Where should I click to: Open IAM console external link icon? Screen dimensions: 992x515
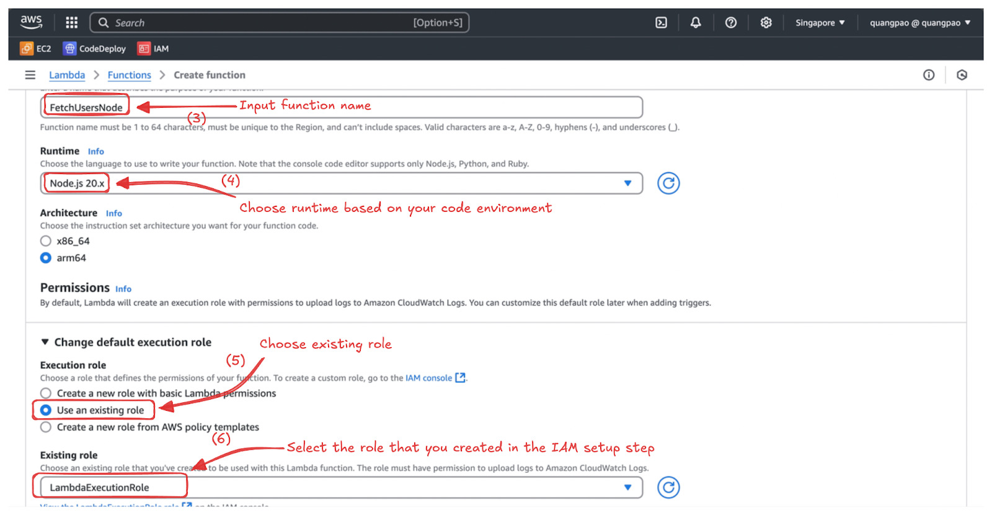tap(460, 378)
